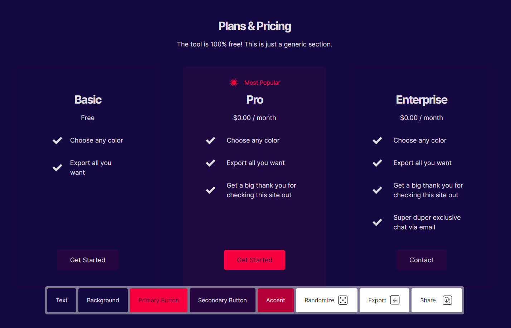Click the checkmark beside Enterprise's big thank you
The height and width of the screenshot is (328, 511).
tap(377, 190)
